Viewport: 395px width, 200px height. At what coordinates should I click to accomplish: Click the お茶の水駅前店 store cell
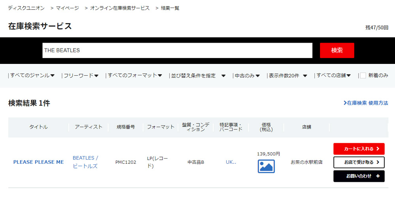click(307, 162)
